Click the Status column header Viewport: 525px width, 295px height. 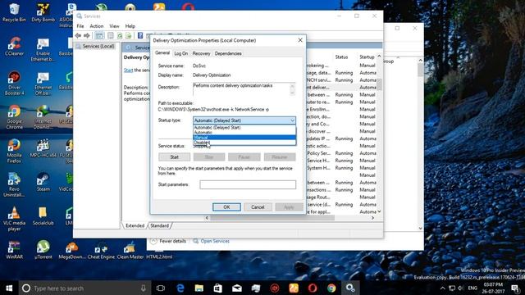click(341, 57)
